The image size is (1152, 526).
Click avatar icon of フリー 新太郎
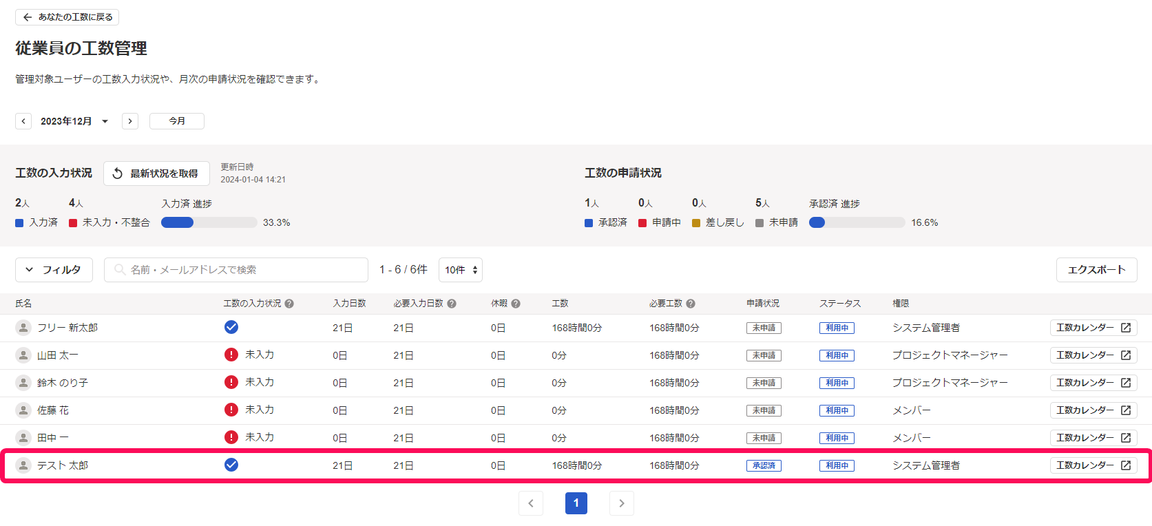(23, 328)
